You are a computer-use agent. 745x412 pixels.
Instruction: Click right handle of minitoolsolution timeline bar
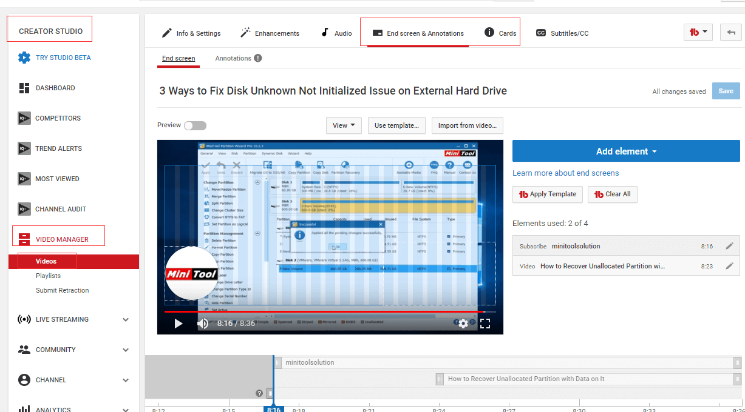pos(737,362)
